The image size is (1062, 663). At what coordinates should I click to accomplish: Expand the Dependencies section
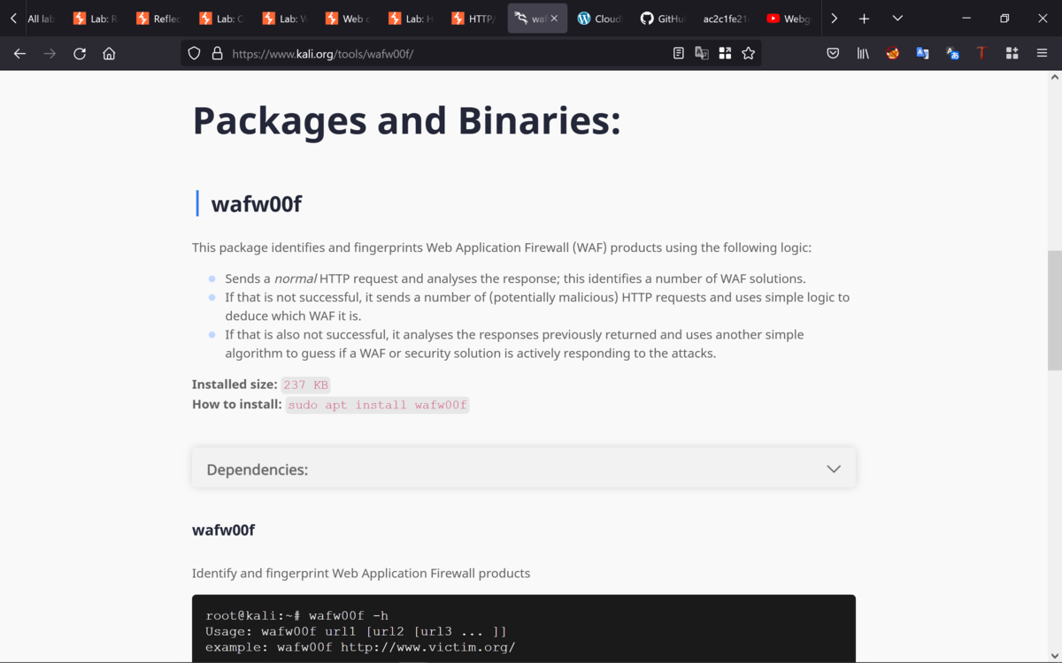(x=524, y=469)
